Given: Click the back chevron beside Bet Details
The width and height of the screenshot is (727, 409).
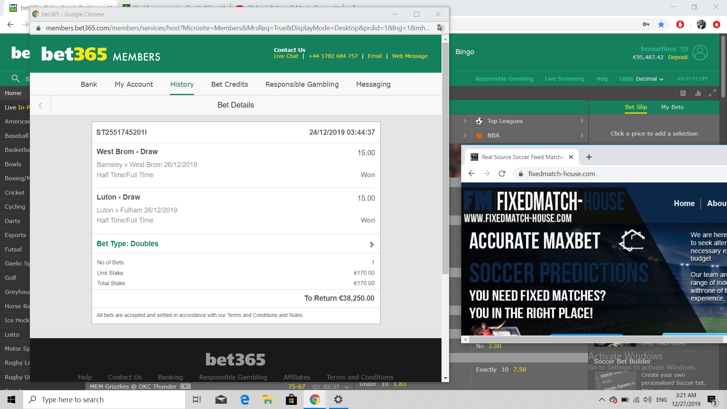Looking at the screenshot, I should coord(40,105).
